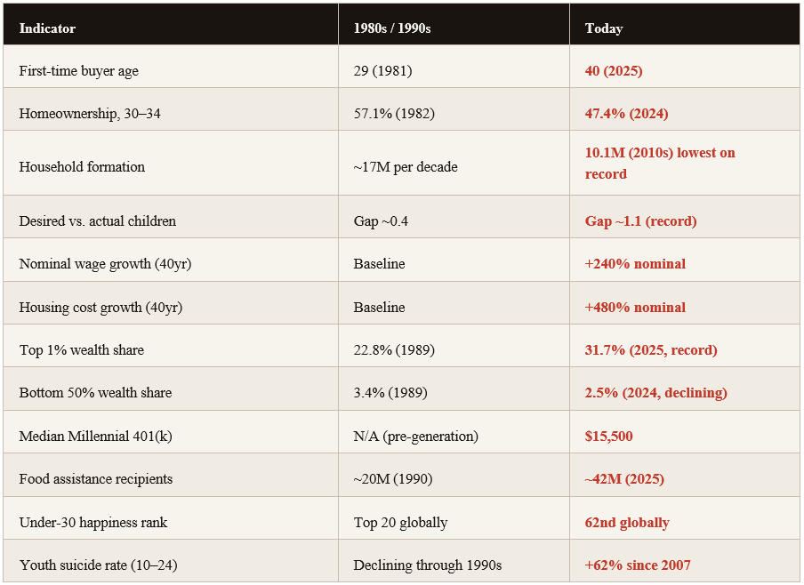Image resolution: width=804 pixels, height=585 pixels.
Task: Select the Bottom 50% wealth share label
Action: click(95, 392)
